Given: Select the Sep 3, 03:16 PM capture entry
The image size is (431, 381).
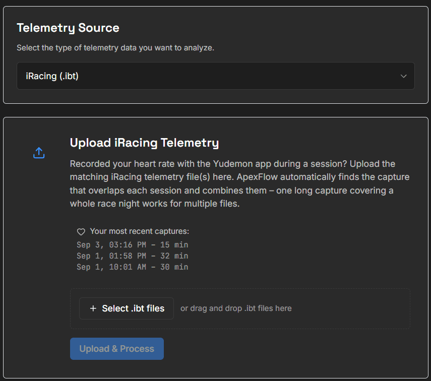Looking at the screenshot, I should coord(133,244).
